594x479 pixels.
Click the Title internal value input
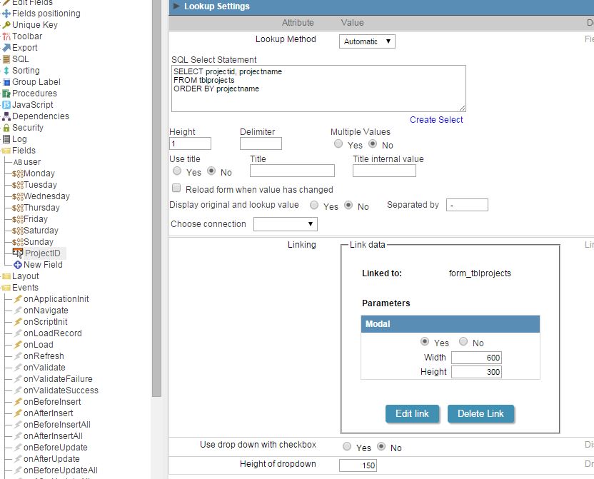[384, 171]
